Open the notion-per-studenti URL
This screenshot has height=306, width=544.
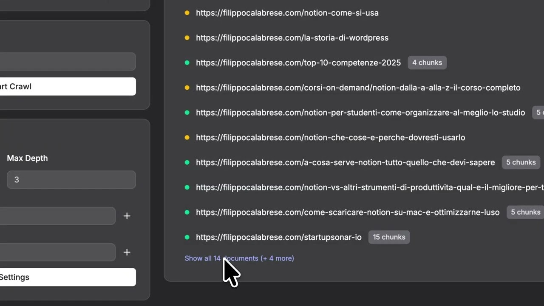click(x=360, y=113)
